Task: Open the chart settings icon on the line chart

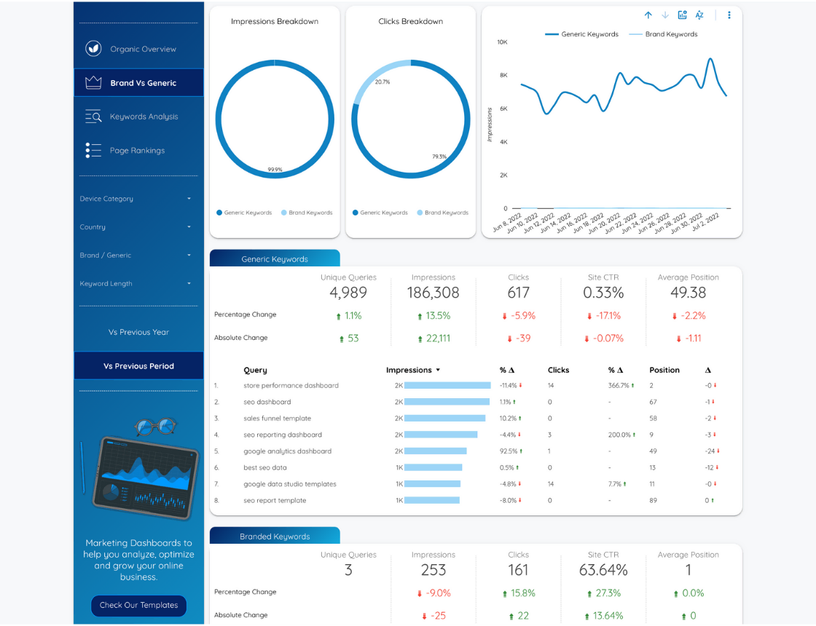Action: pos(681,15)
